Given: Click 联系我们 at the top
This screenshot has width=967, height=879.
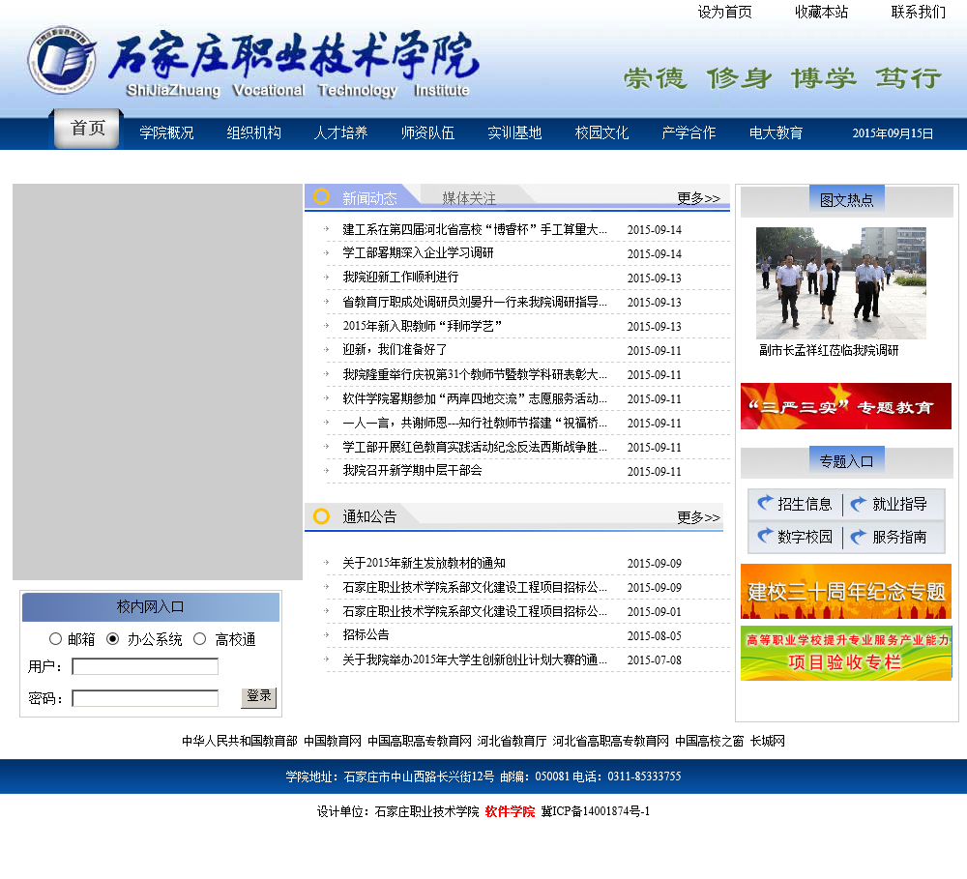Looking at the screenshot, I should pyautogui.click(x=919, y=12).
